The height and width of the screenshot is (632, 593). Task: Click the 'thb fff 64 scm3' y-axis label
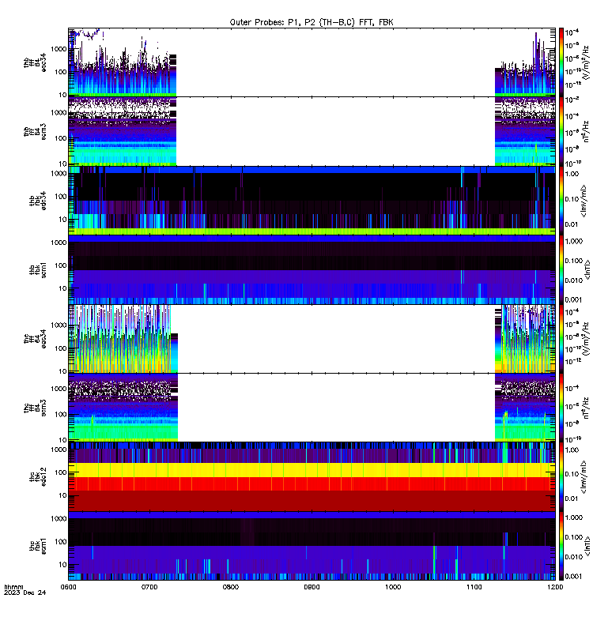(35, 132)
